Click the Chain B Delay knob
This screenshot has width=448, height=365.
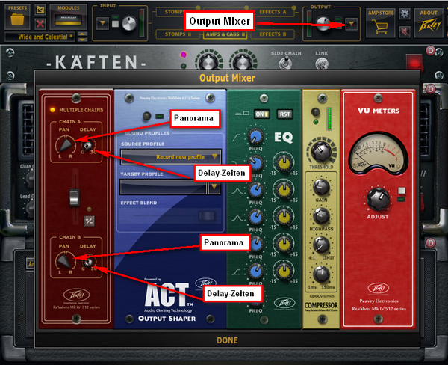pos(89,261)
